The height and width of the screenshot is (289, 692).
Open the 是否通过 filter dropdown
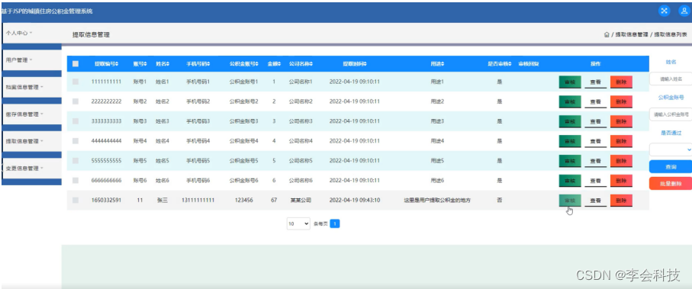(671, 149)
